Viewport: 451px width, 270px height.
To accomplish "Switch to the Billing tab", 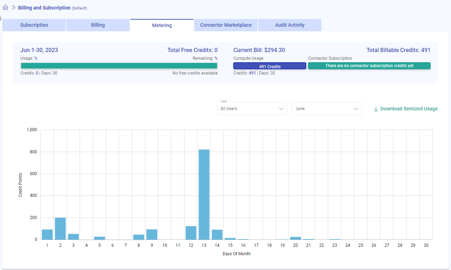I will coord(98,25).
